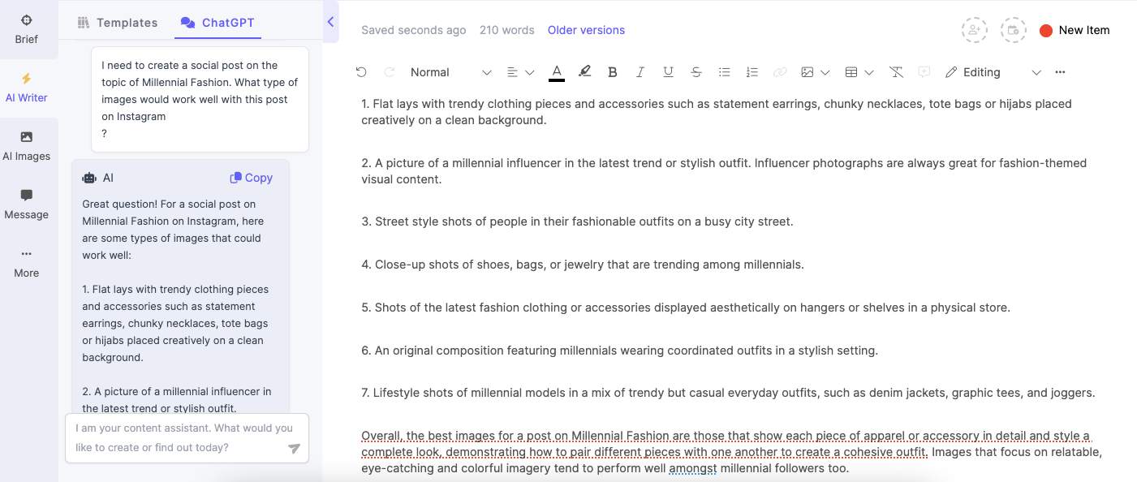The height and width of the screenshot is (482, 1137).
Task: Open the Older versions link
Action: click(x=586, y=30)
